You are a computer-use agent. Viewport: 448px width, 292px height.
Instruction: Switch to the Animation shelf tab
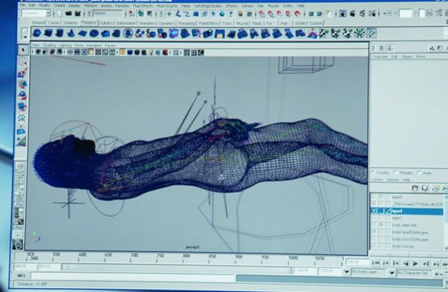point(147,23)
